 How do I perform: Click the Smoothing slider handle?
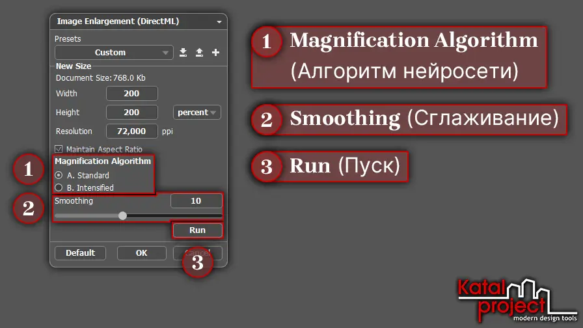coord(122,215)
